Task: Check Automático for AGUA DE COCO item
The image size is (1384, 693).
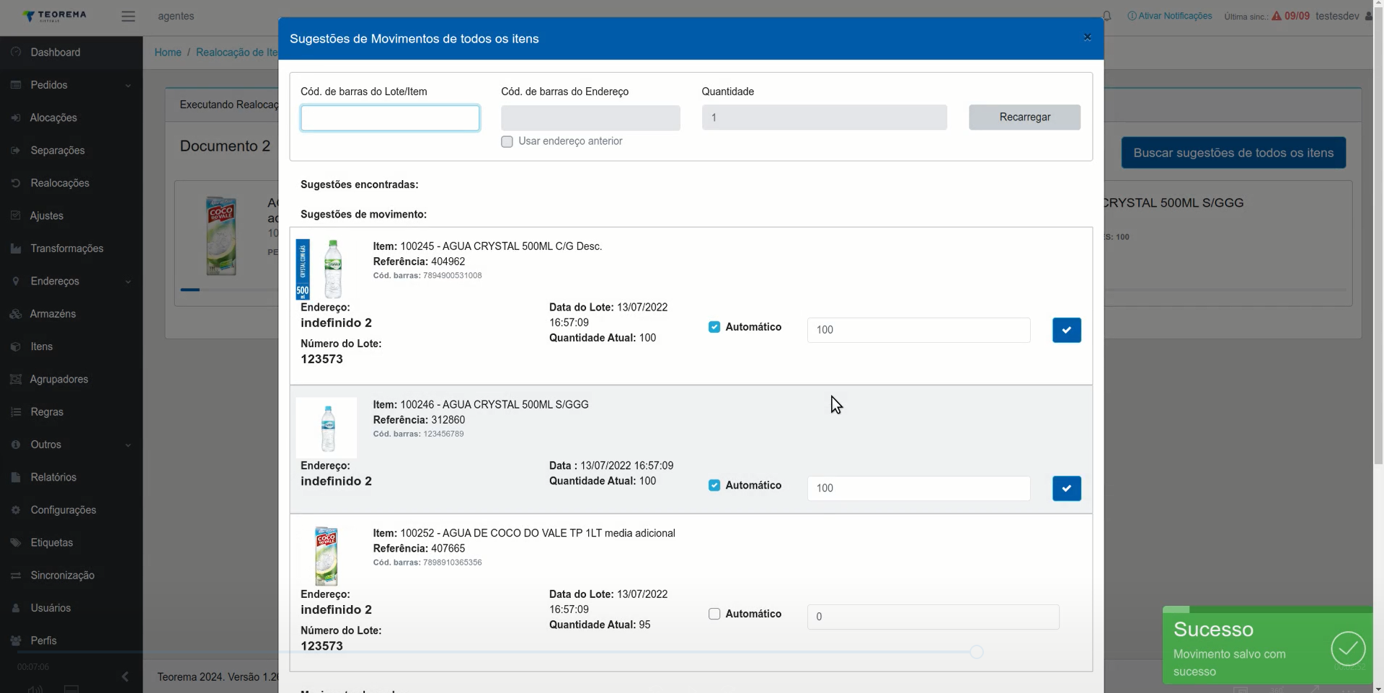Action: 714,614
